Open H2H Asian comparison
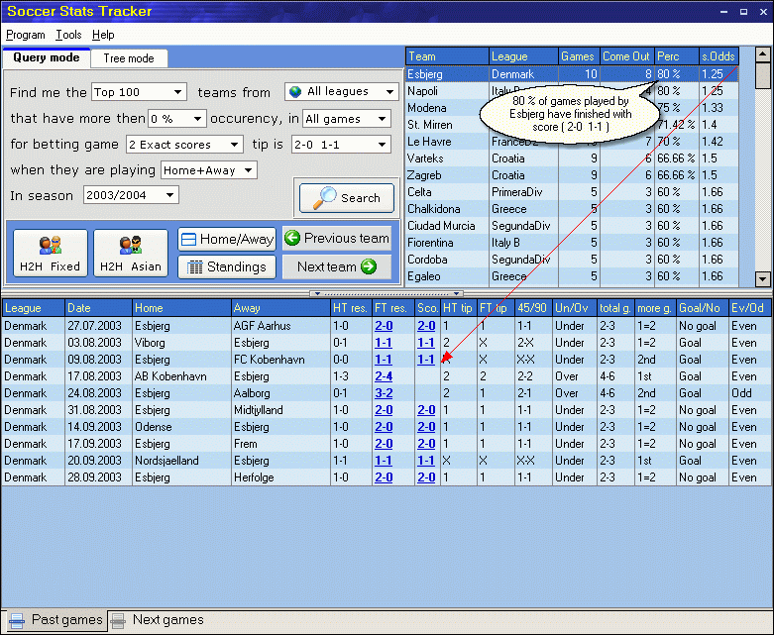This screenshot has height=635, width=774. coord(131,254)
